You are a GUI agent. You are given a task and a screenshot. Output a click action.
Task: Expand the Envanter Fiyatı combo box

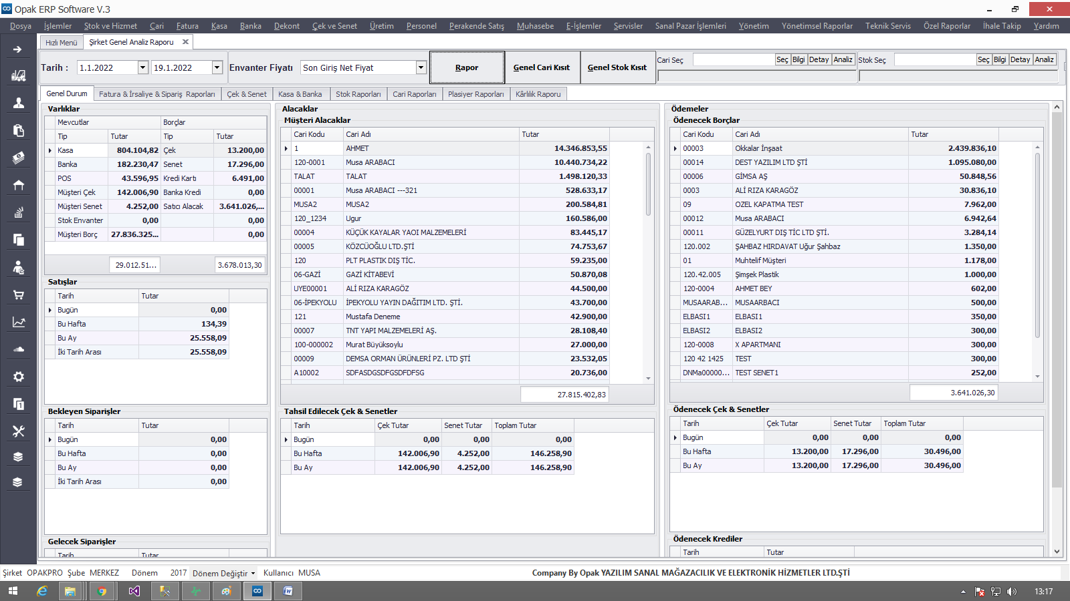[x=421, y=67]
